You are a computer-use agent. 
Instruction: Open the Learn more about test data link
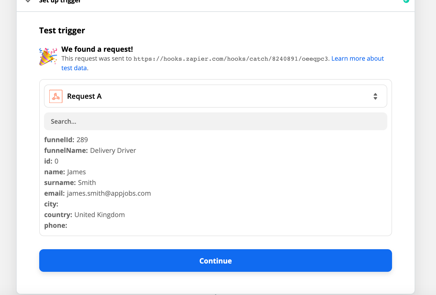[x=358, y=59]
